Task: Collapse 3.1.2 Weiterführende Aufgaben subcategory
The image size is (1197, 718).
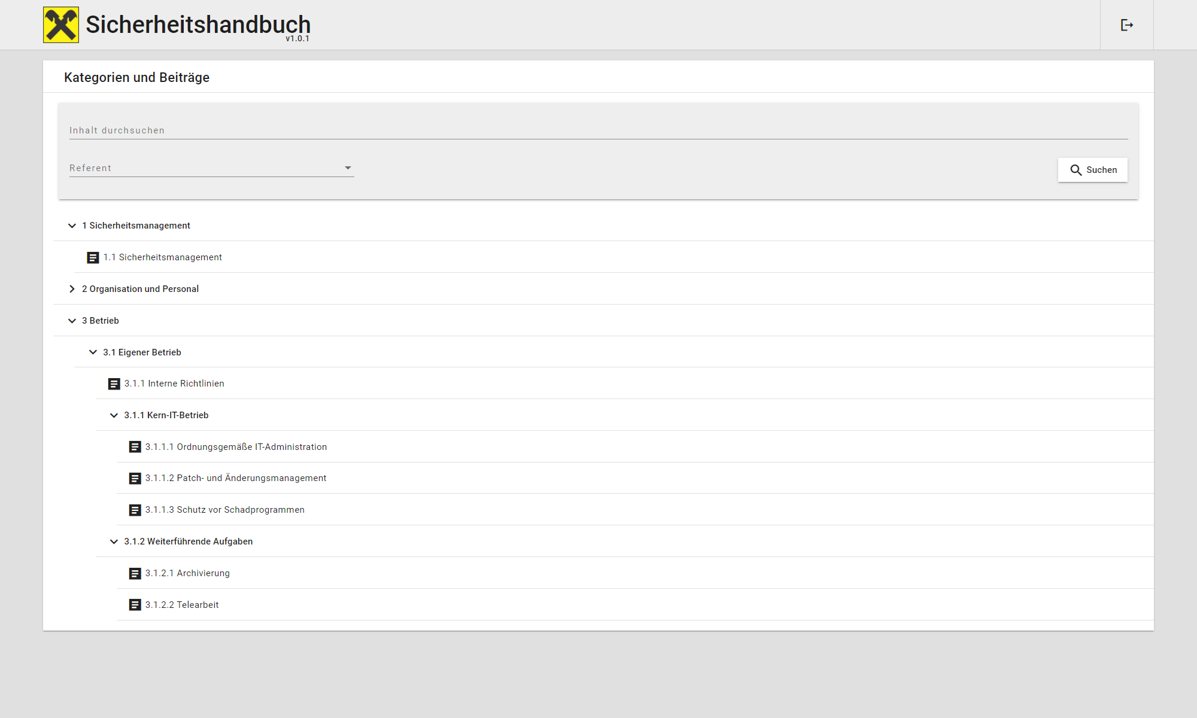Action: [x=114, y=541]
